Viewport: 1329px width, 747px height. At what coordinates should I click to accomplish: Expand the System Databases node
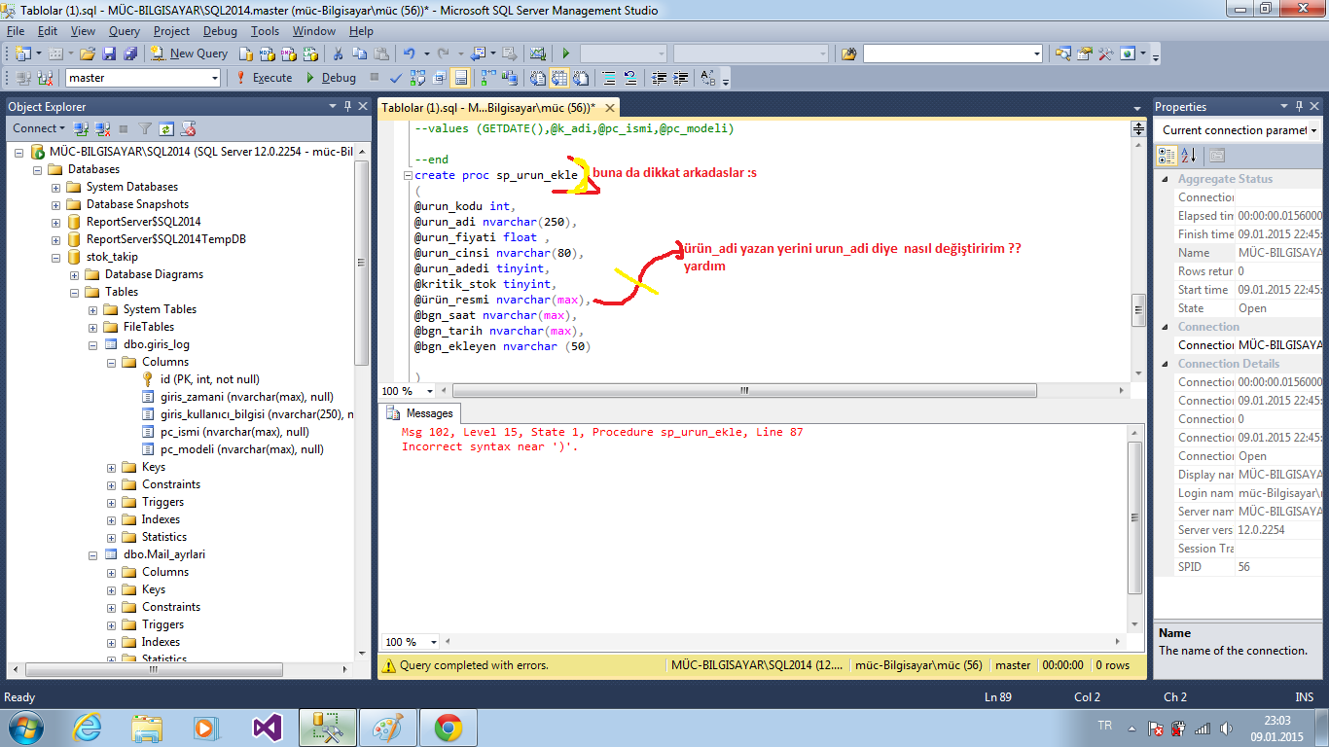coord(56,187)
